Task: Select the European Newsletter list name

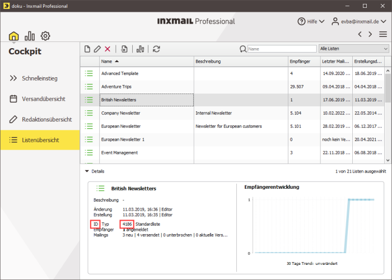Action: (x=121, y=126)
